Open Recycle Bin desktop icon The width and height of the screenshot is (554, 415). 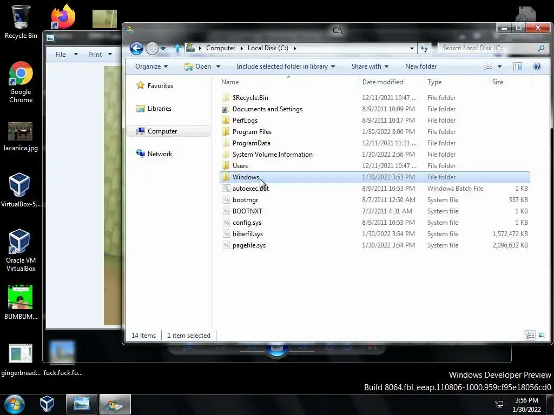pos(21,22)
